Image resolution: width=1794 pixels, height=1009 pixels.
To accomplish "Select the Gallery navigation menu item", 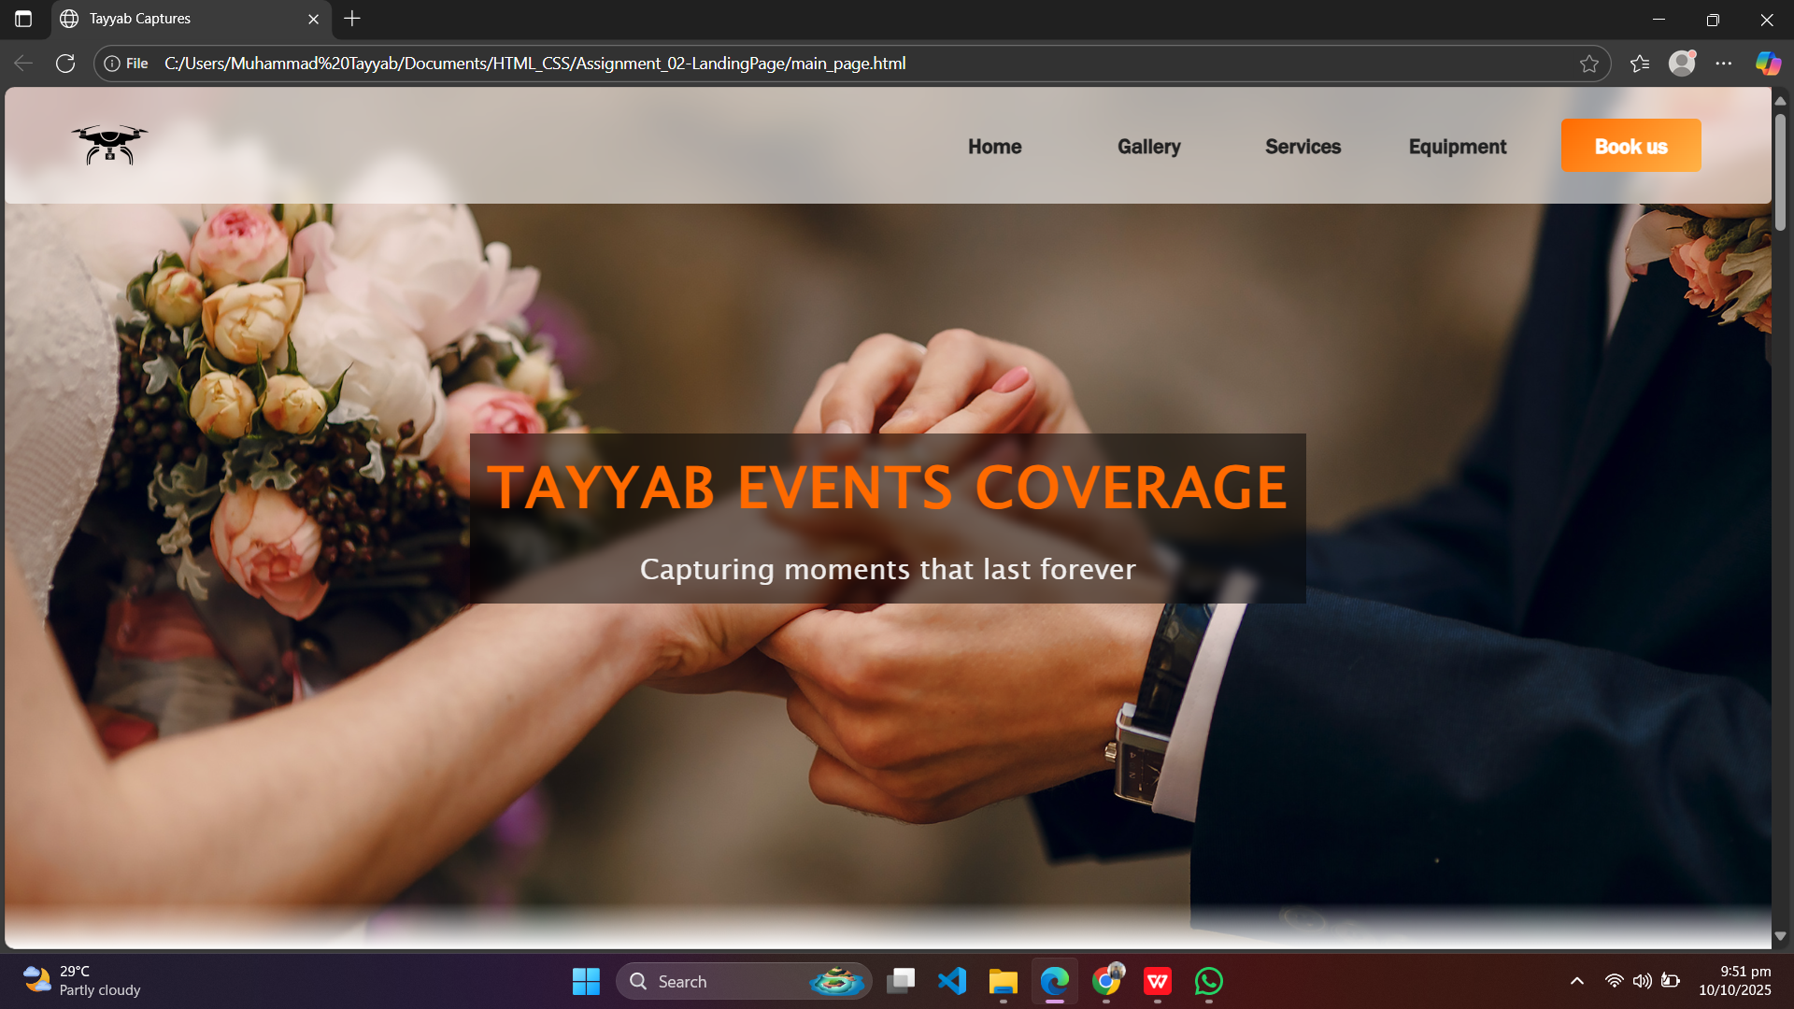I will [1148, 146].
